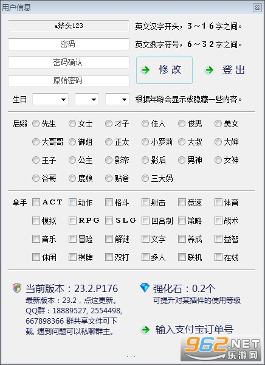
Task: Select the 三大妈 radio button
Action: [x=145, y=178]
